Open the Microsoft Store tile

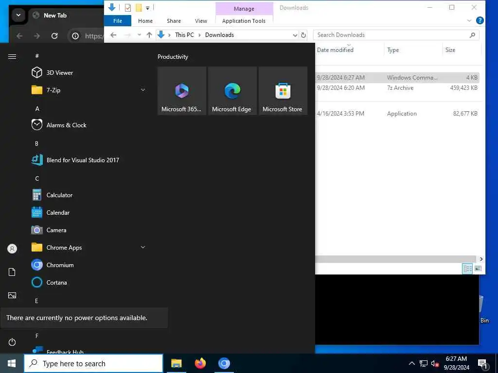283,91
